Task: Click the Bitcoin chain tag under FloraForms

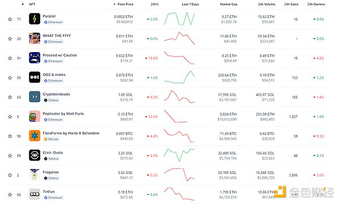Action: point(52,139)
